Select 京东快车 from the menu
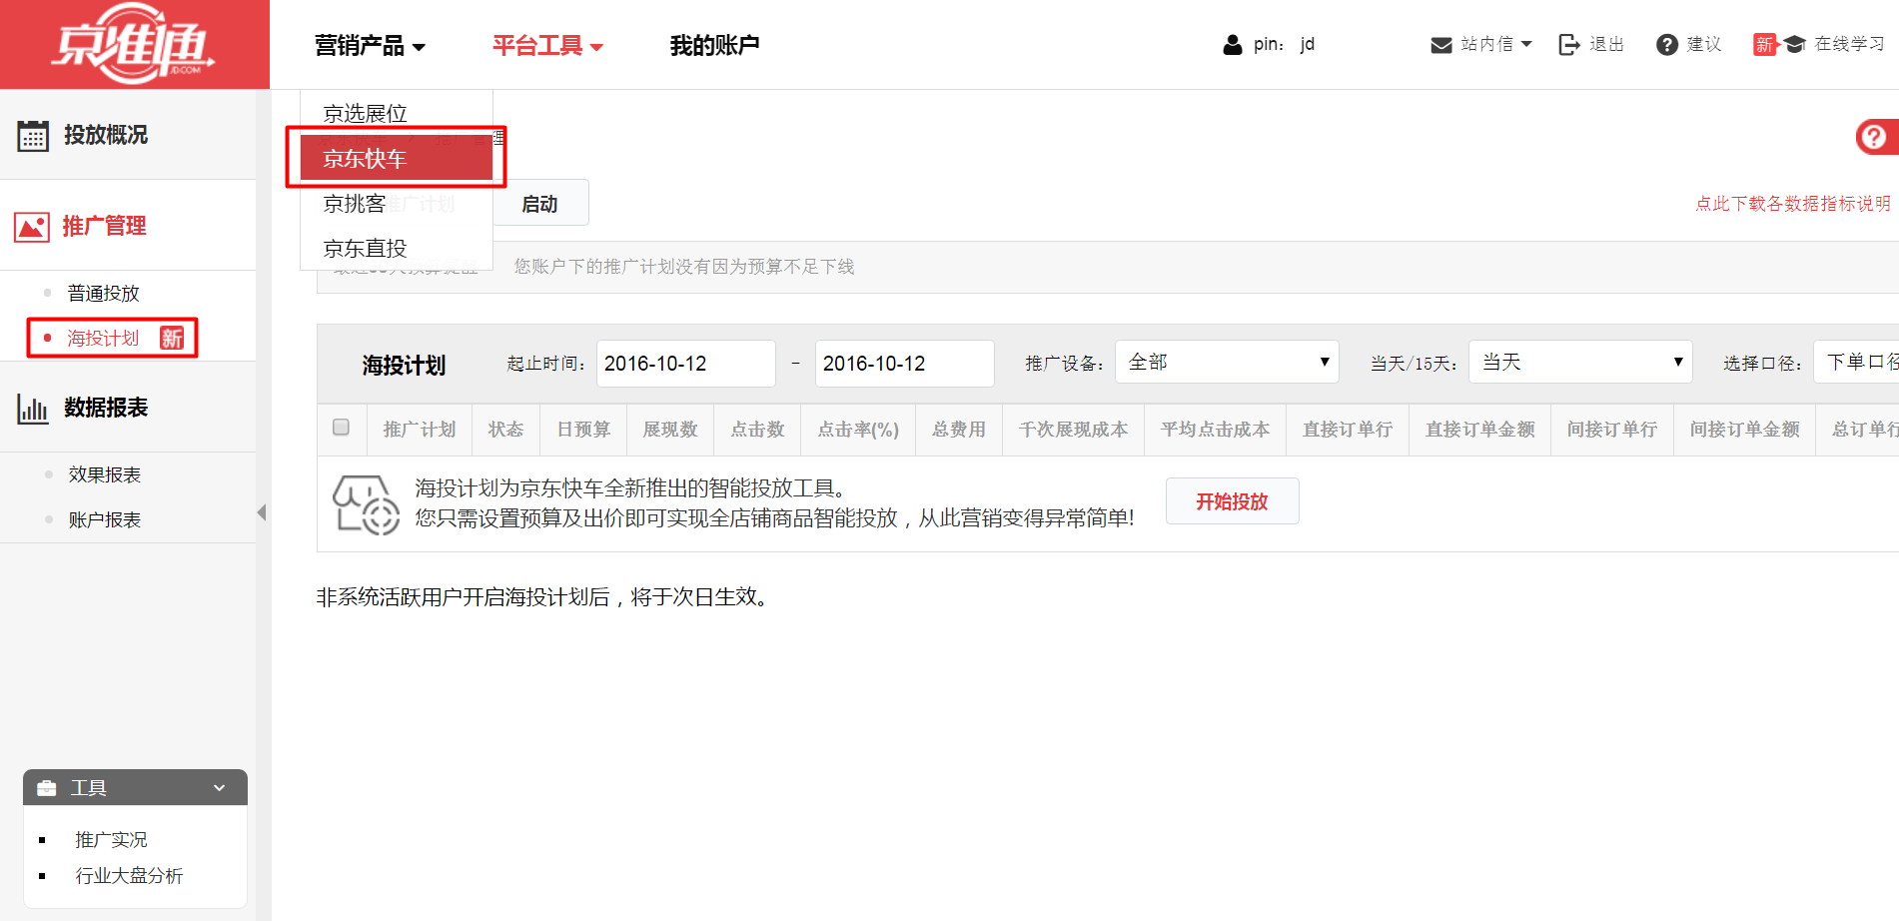This screenshot has height=921, width=1899. coord(397,158)
